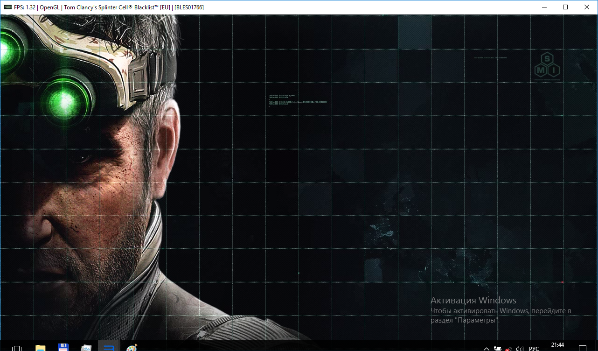598x351 pixels.
Task: Open Task View in the taskbar
Action: (17, 348)
